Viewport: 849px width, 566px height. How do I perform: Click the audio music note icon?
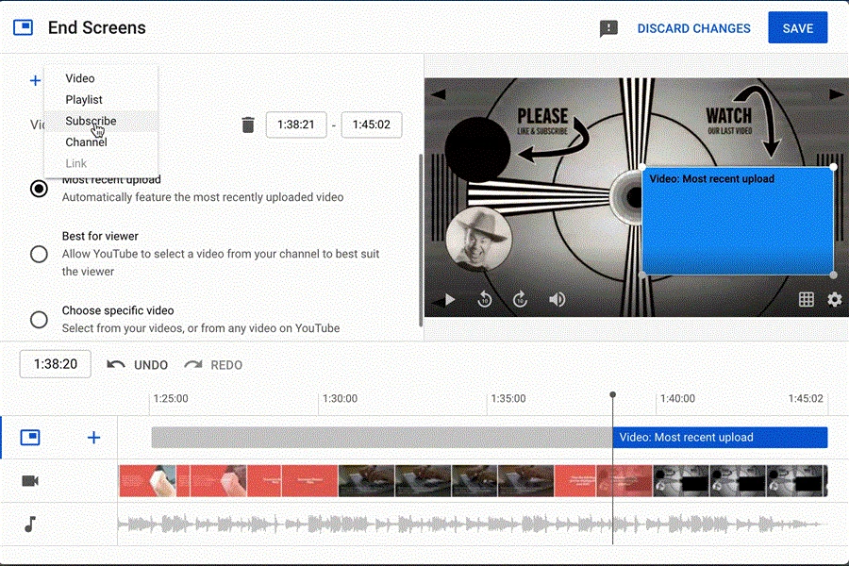(30, 524)
